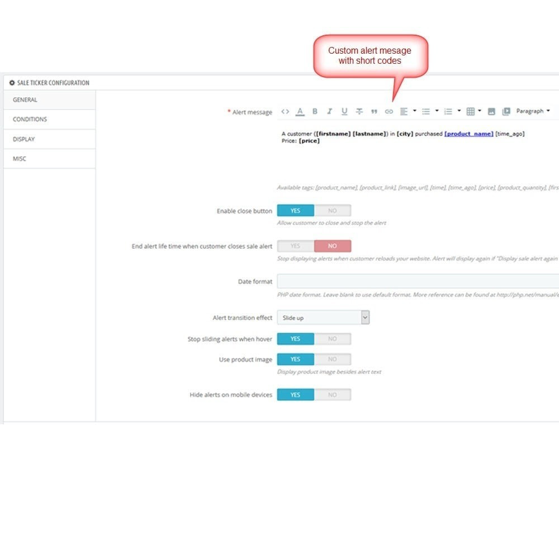The height and width of the screenshot is (559, 559).
Task: Set Hide alerts on mobile devices to NO
Action: pos(332,395)
